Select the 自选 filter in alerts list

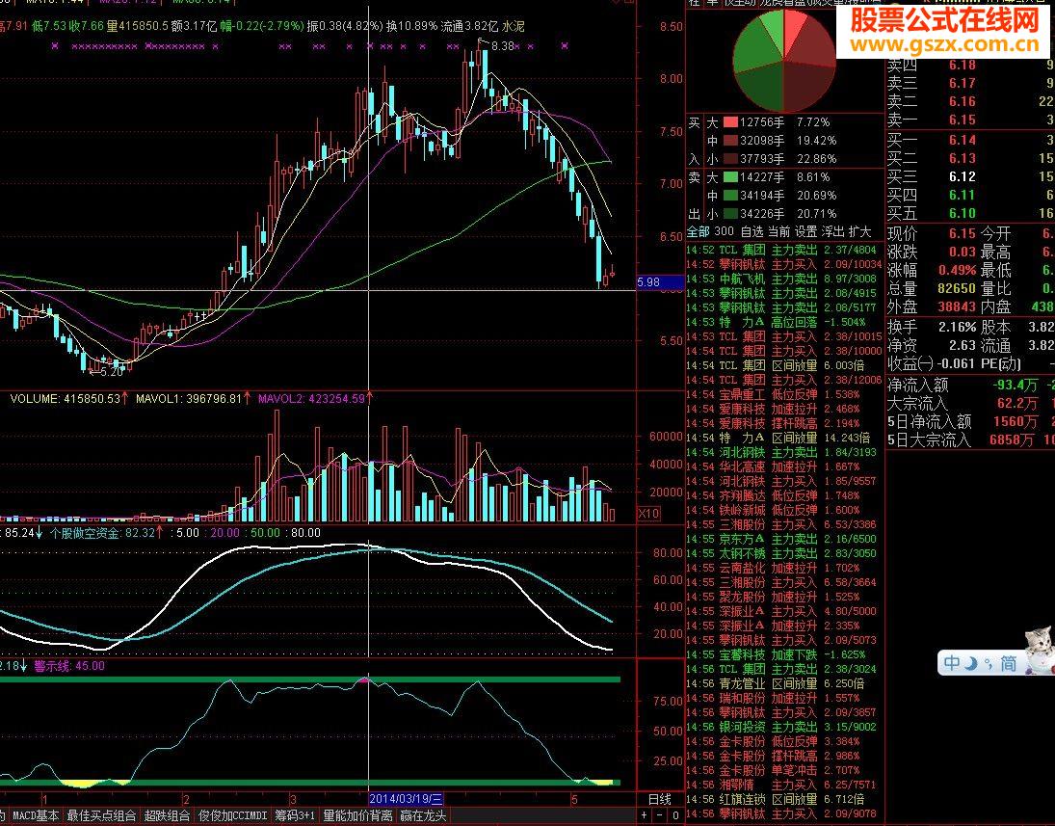click(x=752, y=231)
